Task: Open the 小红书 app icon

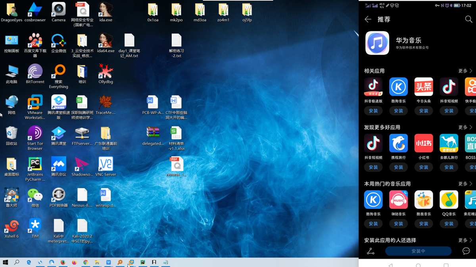Action: 424,143
